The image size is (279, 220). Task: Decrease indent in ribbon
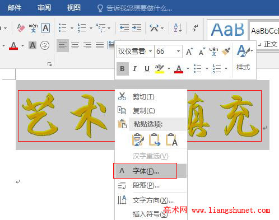point(124,28)
